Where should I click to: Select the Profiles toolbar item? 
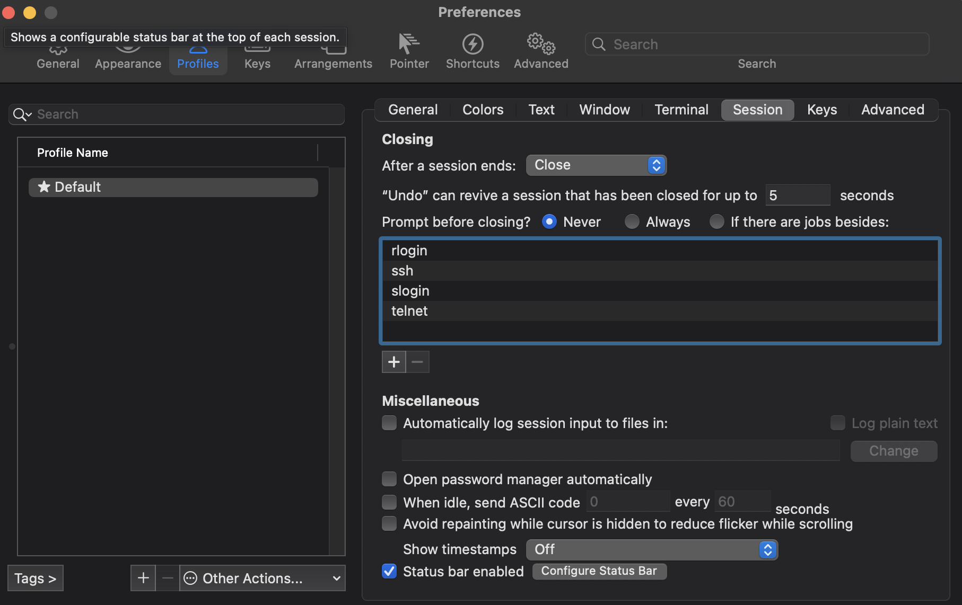point(198,59)
